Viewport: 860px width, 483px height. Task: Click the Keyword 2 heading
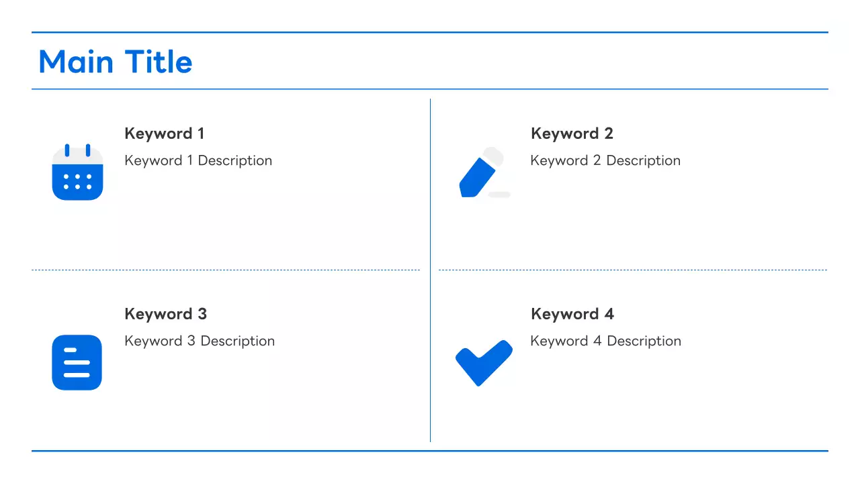572,133
